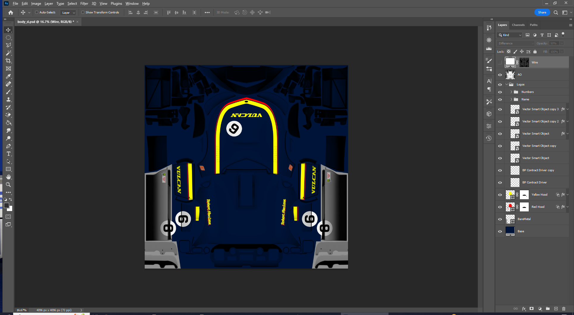Screen dimensions: 574x315
Task: Collapse the Logos group
Action: coord(507,85)
